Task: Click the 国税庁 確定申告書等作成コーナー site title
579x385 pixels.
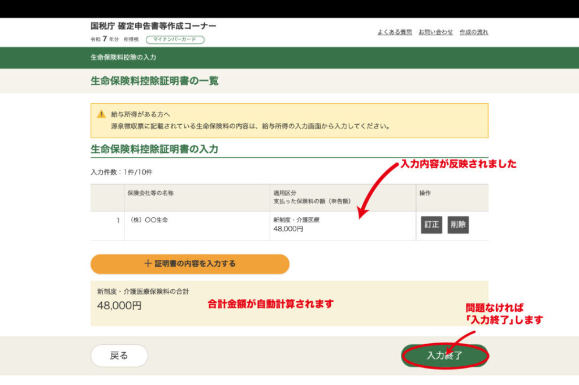Action: [153, 26]
